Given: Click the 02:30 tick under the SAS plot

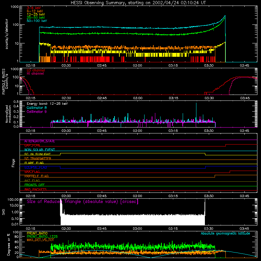Looking at the screenshot, I should click(66, 229).
